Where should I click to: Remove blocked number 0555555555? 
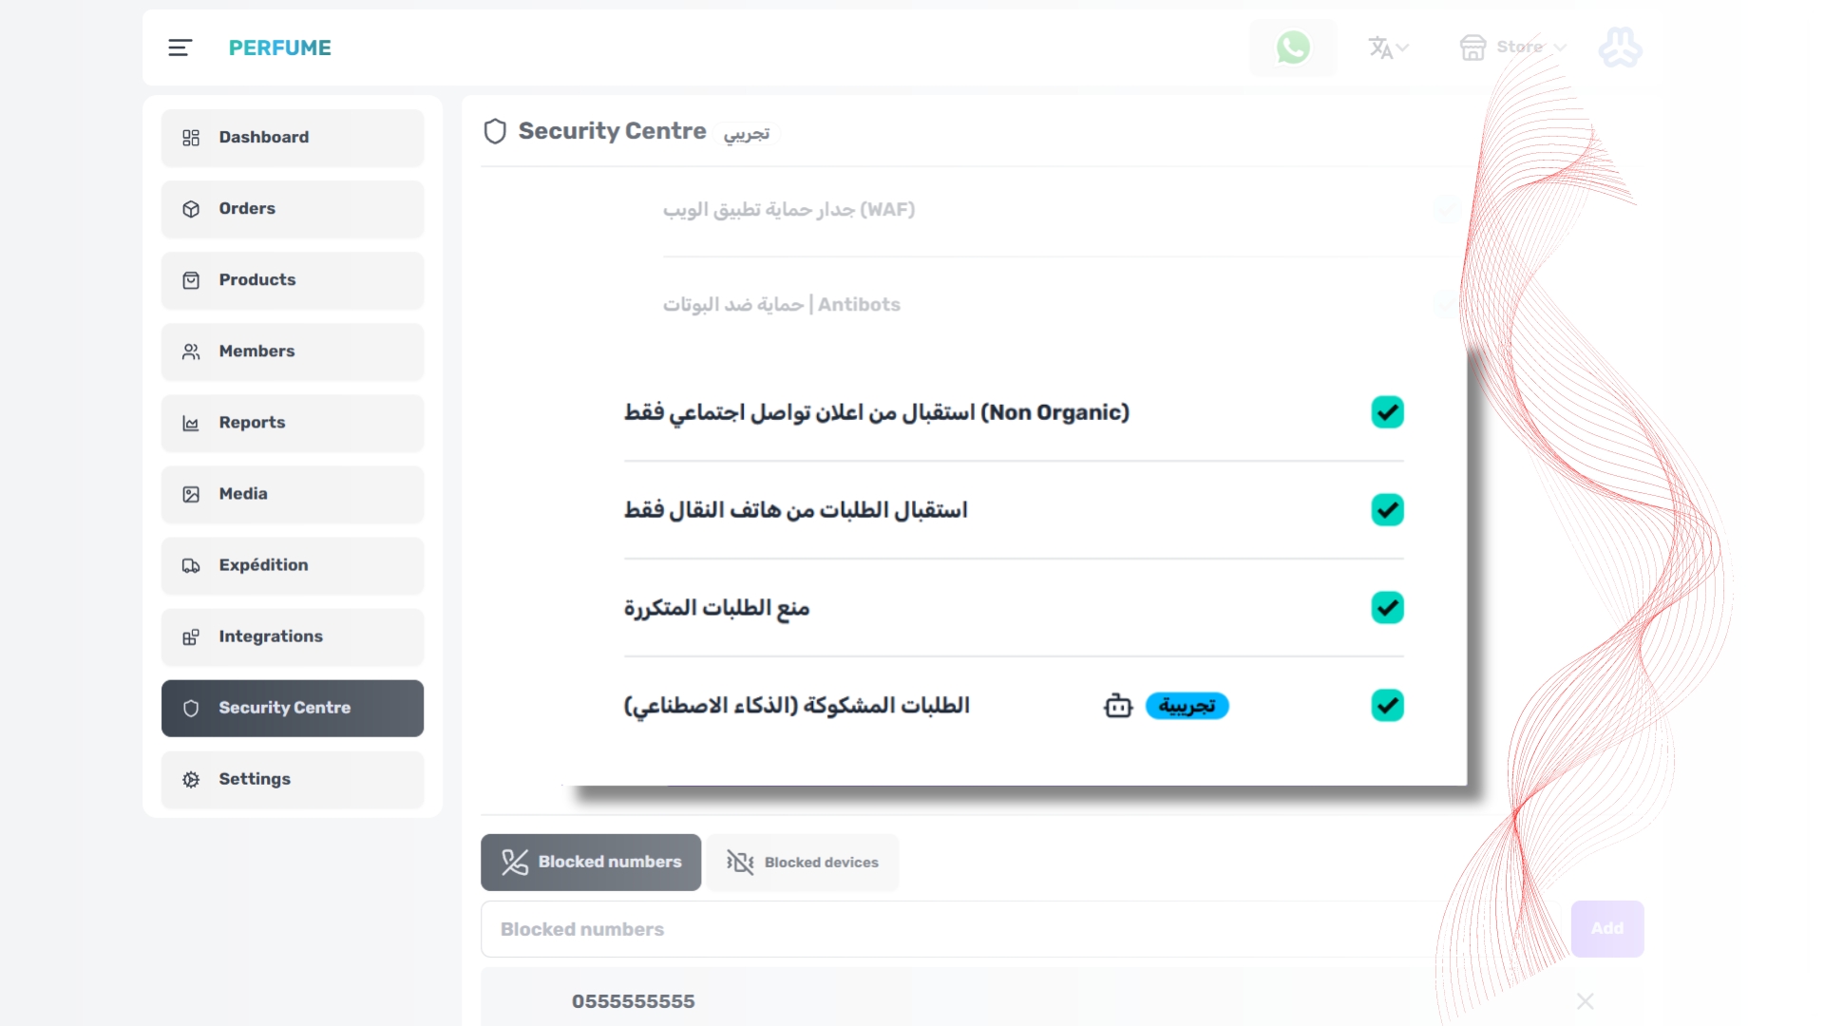[1586, 1001]
